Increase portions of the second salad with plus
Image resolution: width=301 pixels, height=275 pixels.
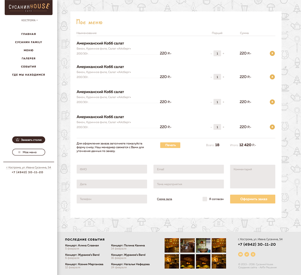[224, 77]
